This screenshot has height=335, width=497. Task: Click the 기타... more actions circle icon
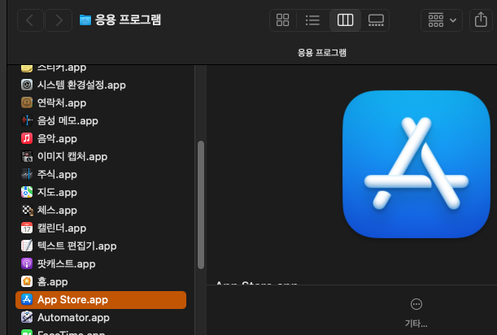(x=416, y=304)
